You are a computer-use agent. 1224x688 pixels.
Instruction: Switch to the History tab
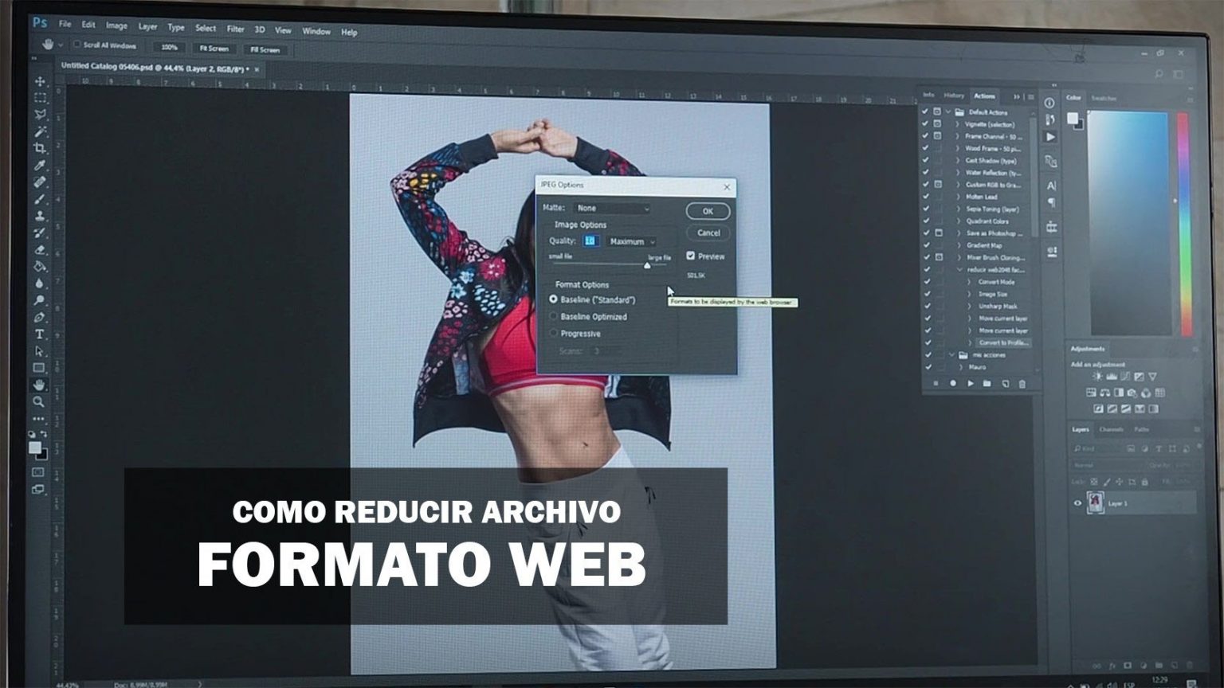(x=954, y=96)
